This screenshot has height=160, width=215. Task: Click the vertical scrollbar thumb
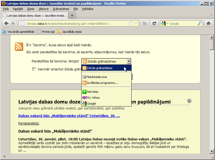(212, 45)
